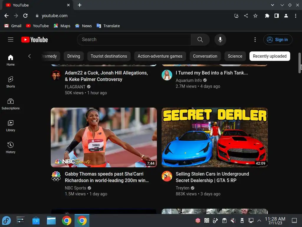This screenshot has height=227, width=302.
Task: Select the Recently uploaded chip
Action: tap(270, 56)
